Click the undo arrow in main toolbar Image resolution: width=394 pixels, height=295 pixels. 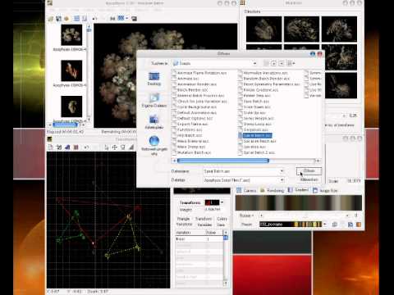[94, 19]
